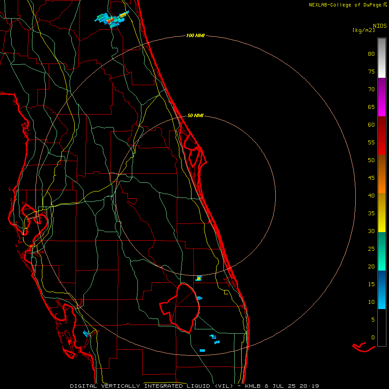
Task: Click the green segment of the color bar
Action: click(x=382, y=251)
